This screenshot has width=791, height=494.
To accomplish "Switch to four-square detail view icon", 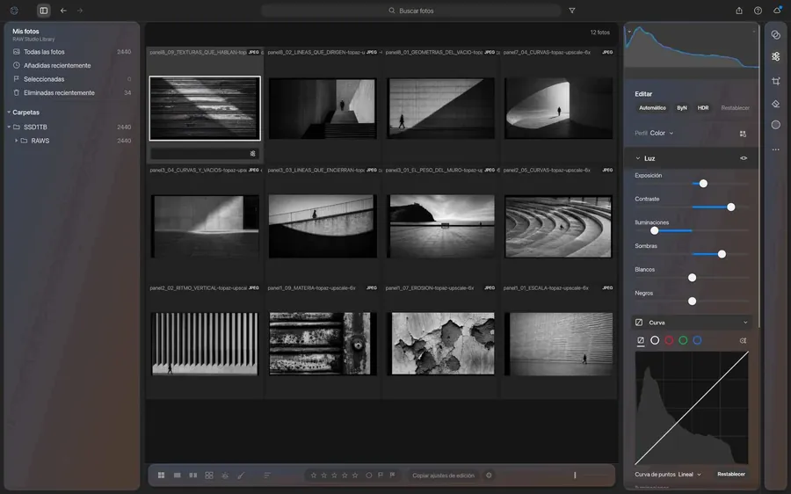I will tap(209, 476).
